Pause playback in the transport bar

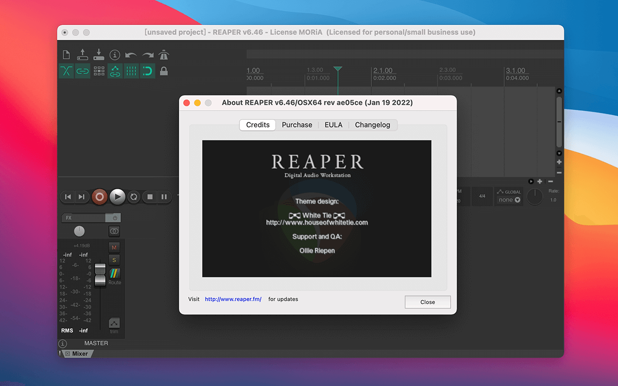(x=164, y=197)
